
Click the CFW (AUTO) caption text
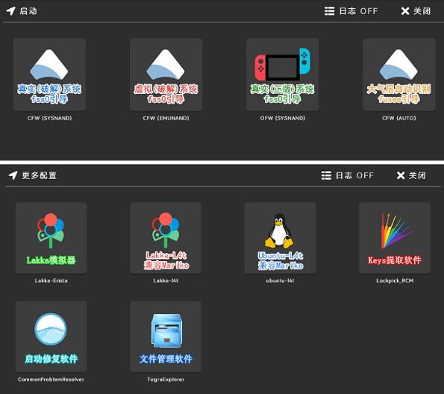(x=399, y=118)
